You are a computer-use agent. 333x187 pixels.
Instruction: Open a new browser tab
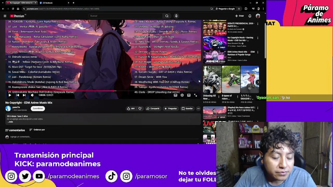[x=73, y=3]
